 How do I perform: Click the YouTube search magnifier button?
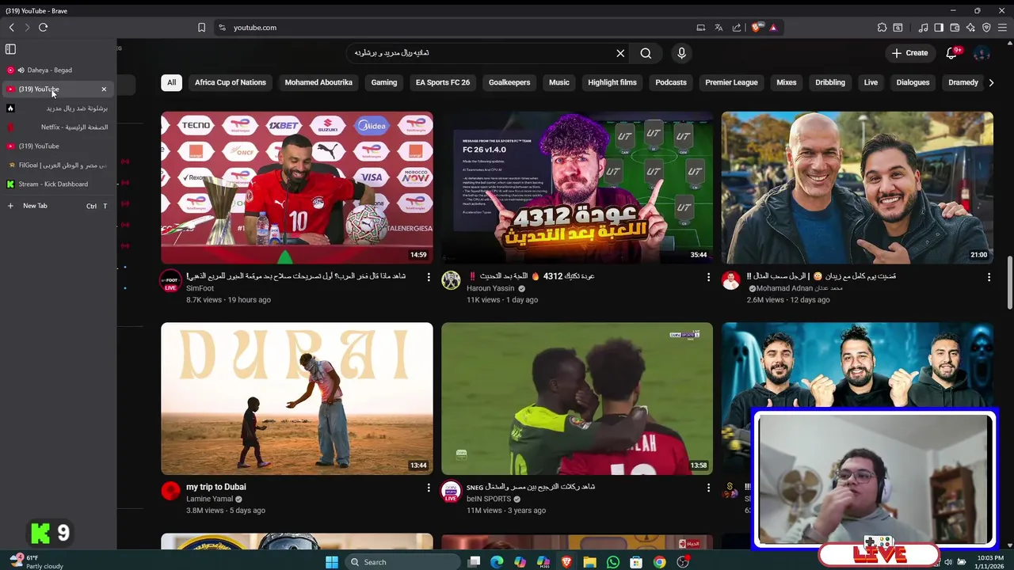pos(646,53)
